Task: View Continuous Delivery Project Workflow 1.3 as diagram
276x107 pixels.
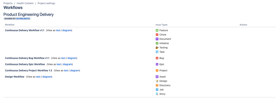Action: click(x=75, y=71)
